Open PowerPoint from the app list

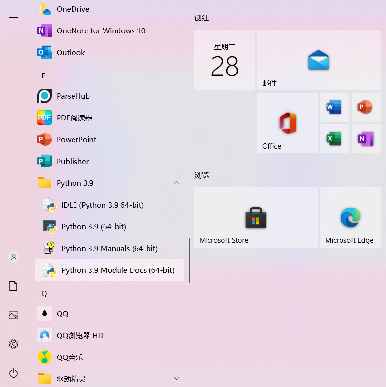click(109, 139)
